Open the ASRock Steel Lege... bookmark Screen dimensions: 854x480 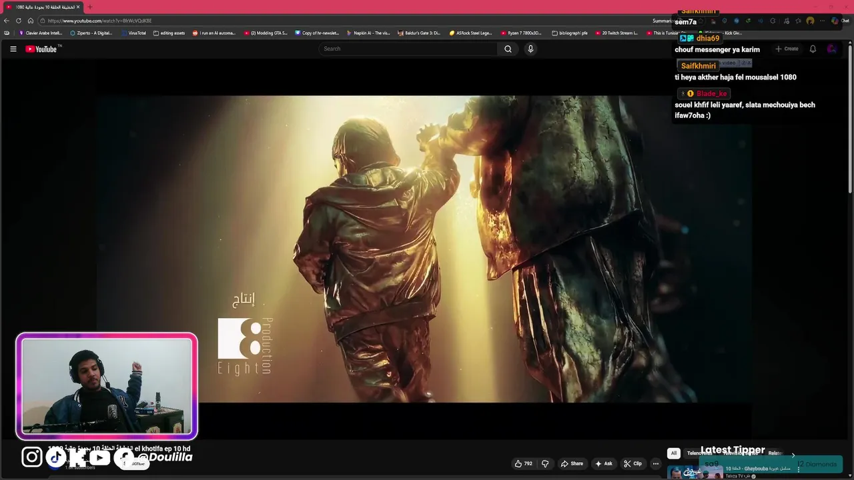click(470, 33)
